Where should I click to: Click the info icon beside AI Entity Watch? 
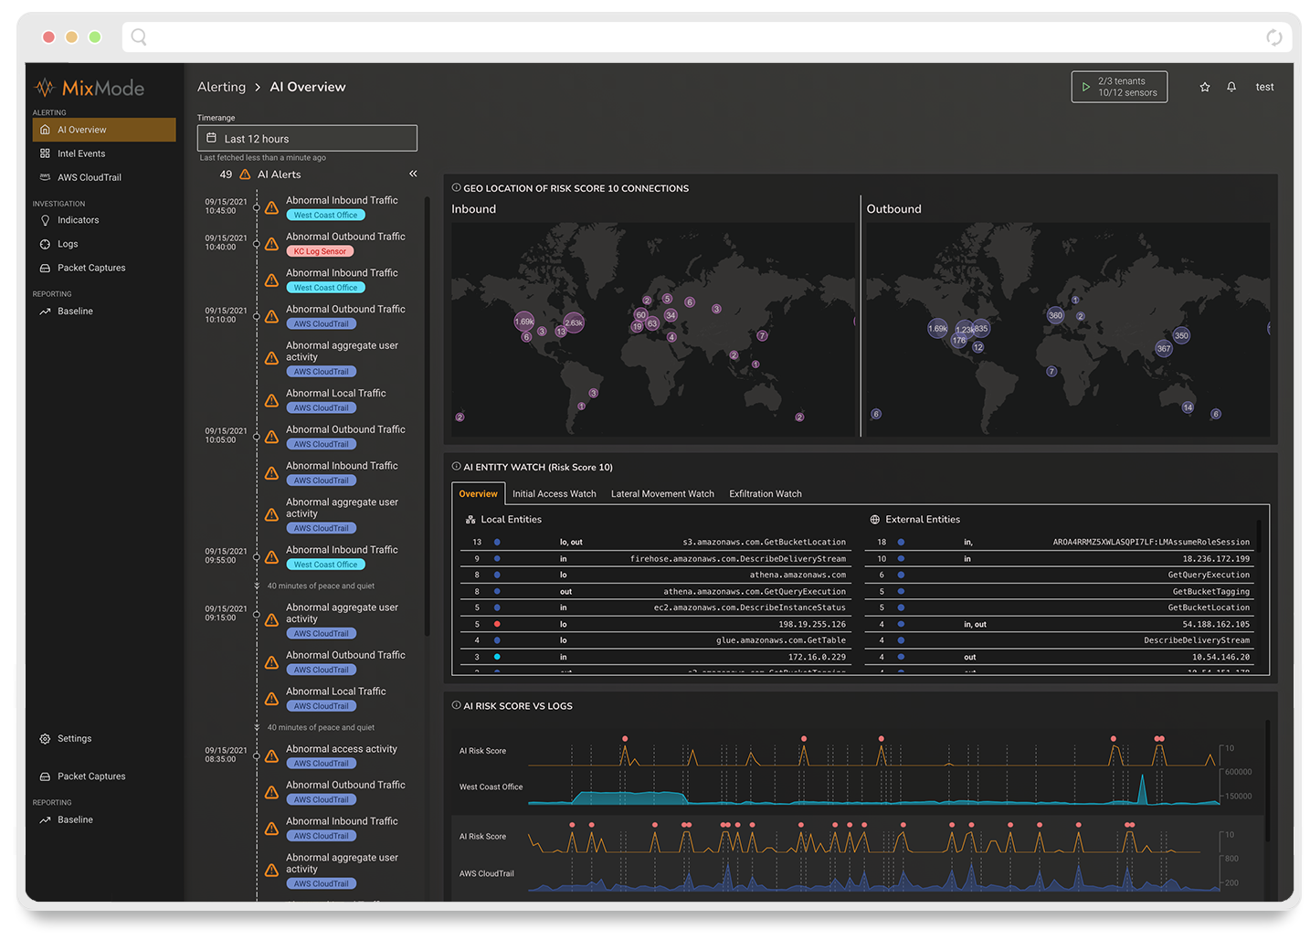(456, 466)
